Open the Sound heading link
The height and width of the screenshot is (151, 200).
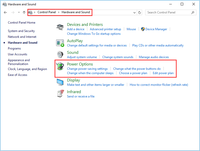pyautogui.click(x=73, y=53)
